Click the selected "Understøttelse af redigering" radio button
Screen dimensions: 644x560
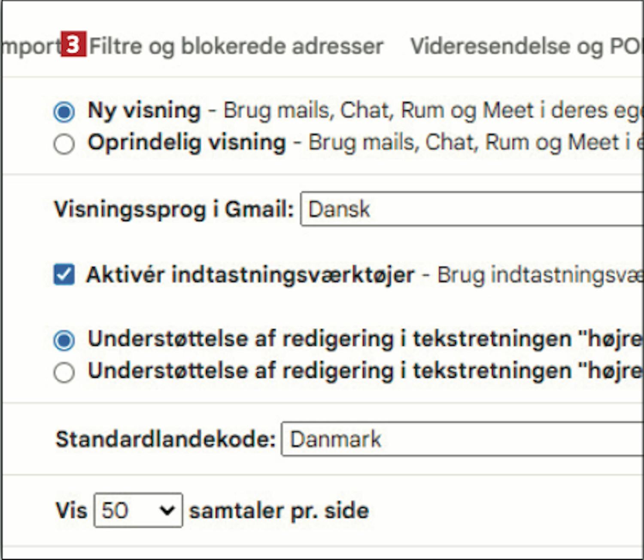(x=64, y=340)
